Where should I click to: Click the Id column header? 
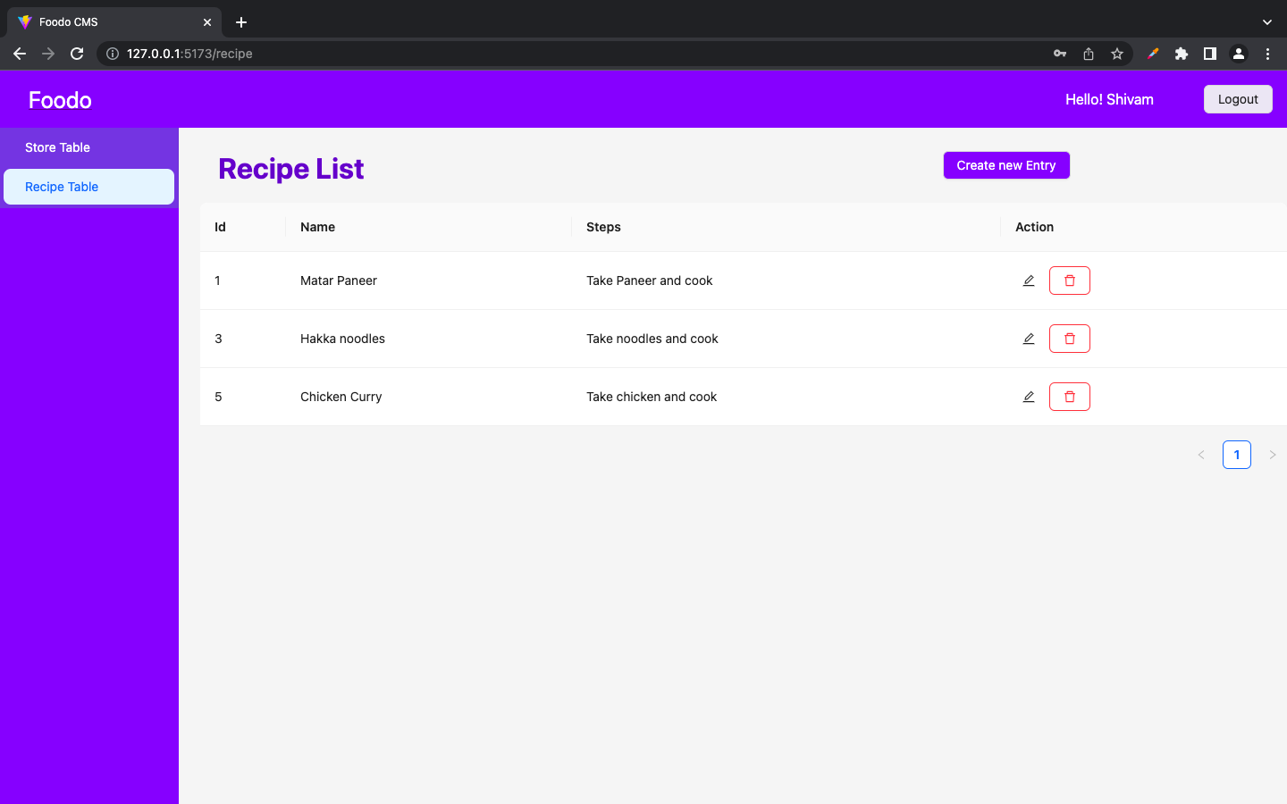(x=243, y=227)
